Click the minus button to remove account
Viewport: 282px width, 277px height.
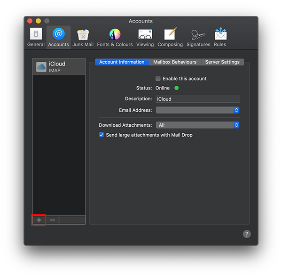pos(52,220)
